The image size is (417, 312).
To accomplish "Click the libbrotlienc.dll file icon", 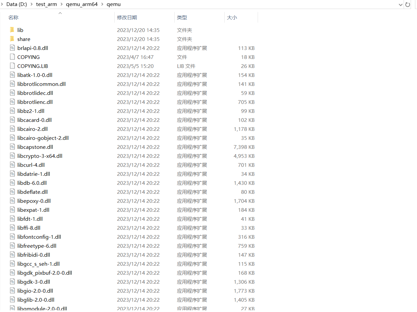I will click(x=12, y=102).
